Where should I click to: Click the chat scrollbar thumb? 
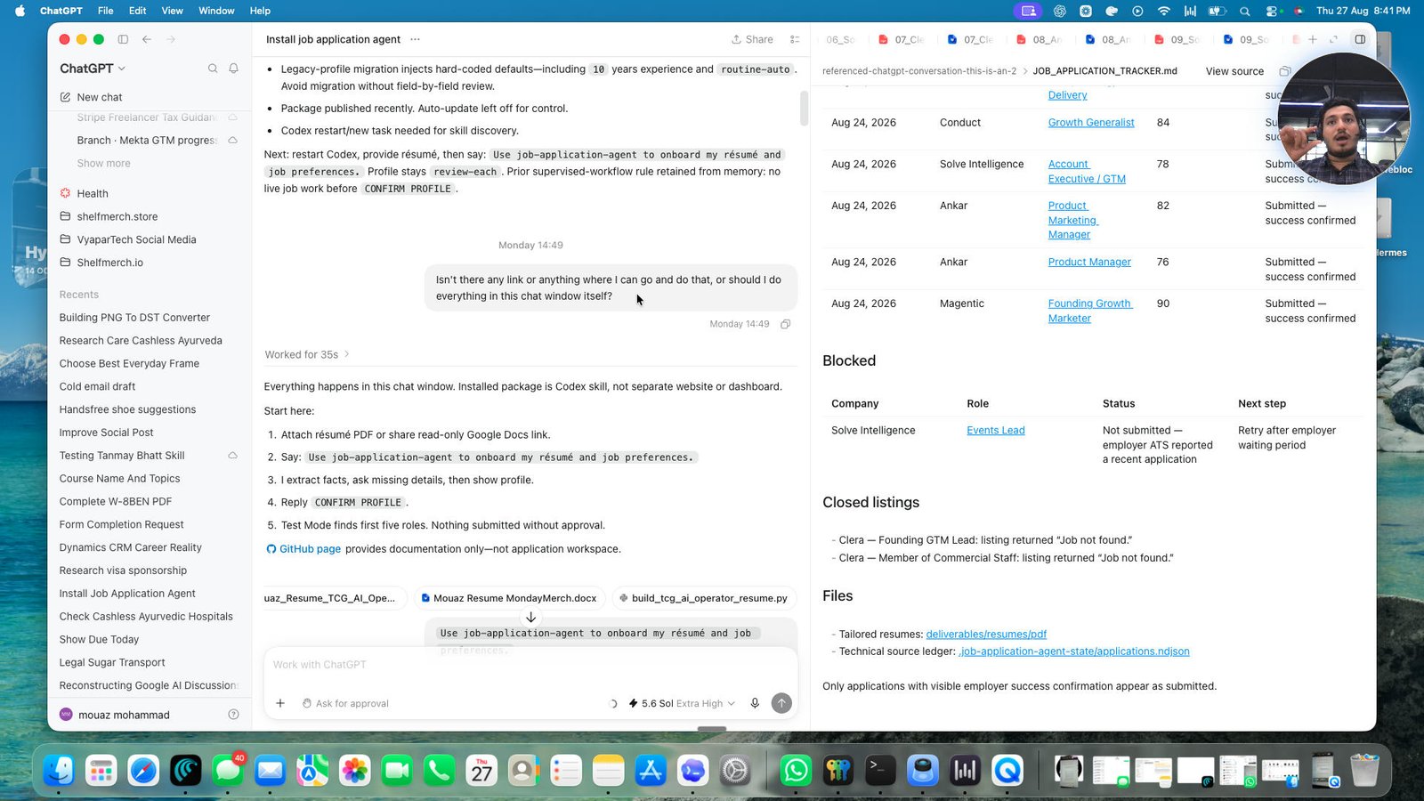(804, 109)
